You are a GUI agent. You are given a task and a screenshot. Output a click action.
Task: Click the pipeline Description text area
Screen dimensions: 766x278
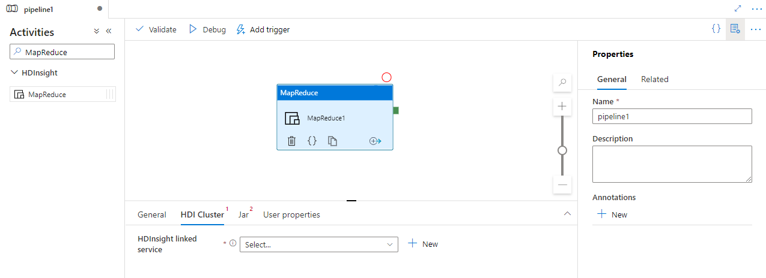pos(672,164)
